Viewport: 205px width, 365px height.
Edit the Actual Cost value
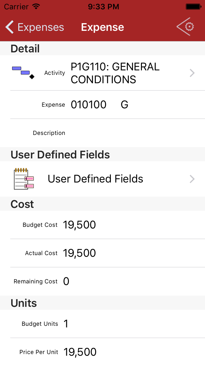coord(79,253)
